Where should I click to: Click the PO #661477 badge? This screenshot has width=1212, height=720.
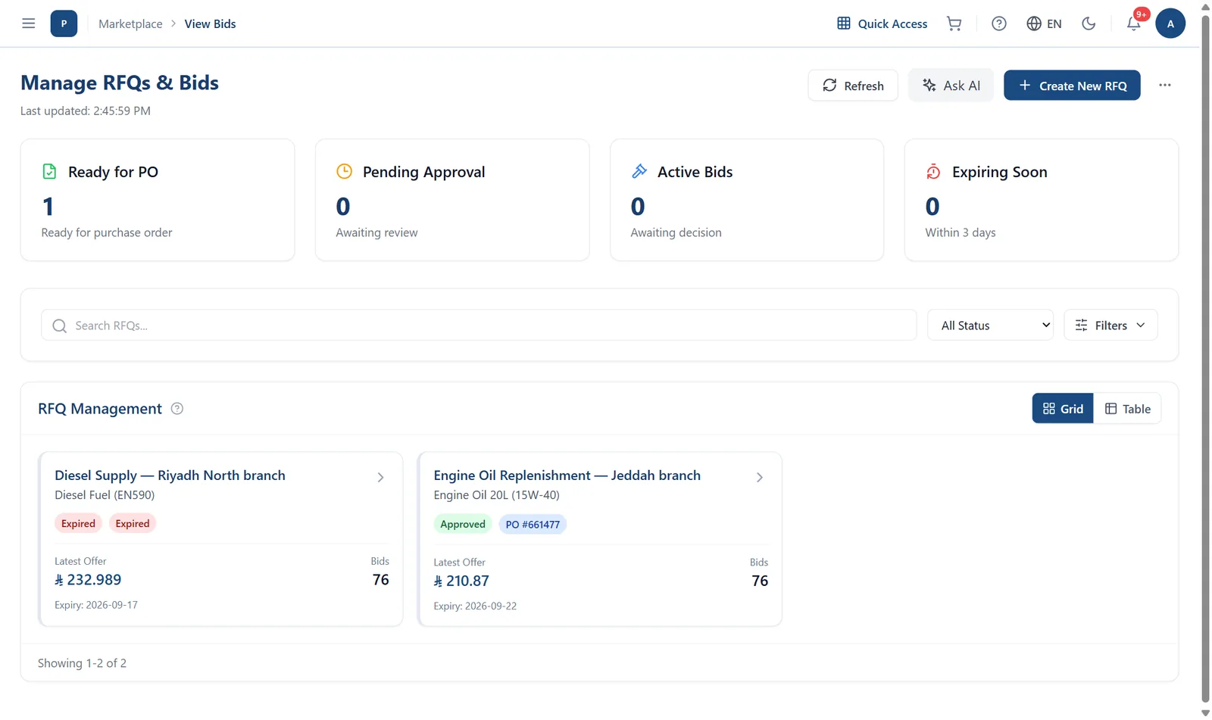click(533, 525)
